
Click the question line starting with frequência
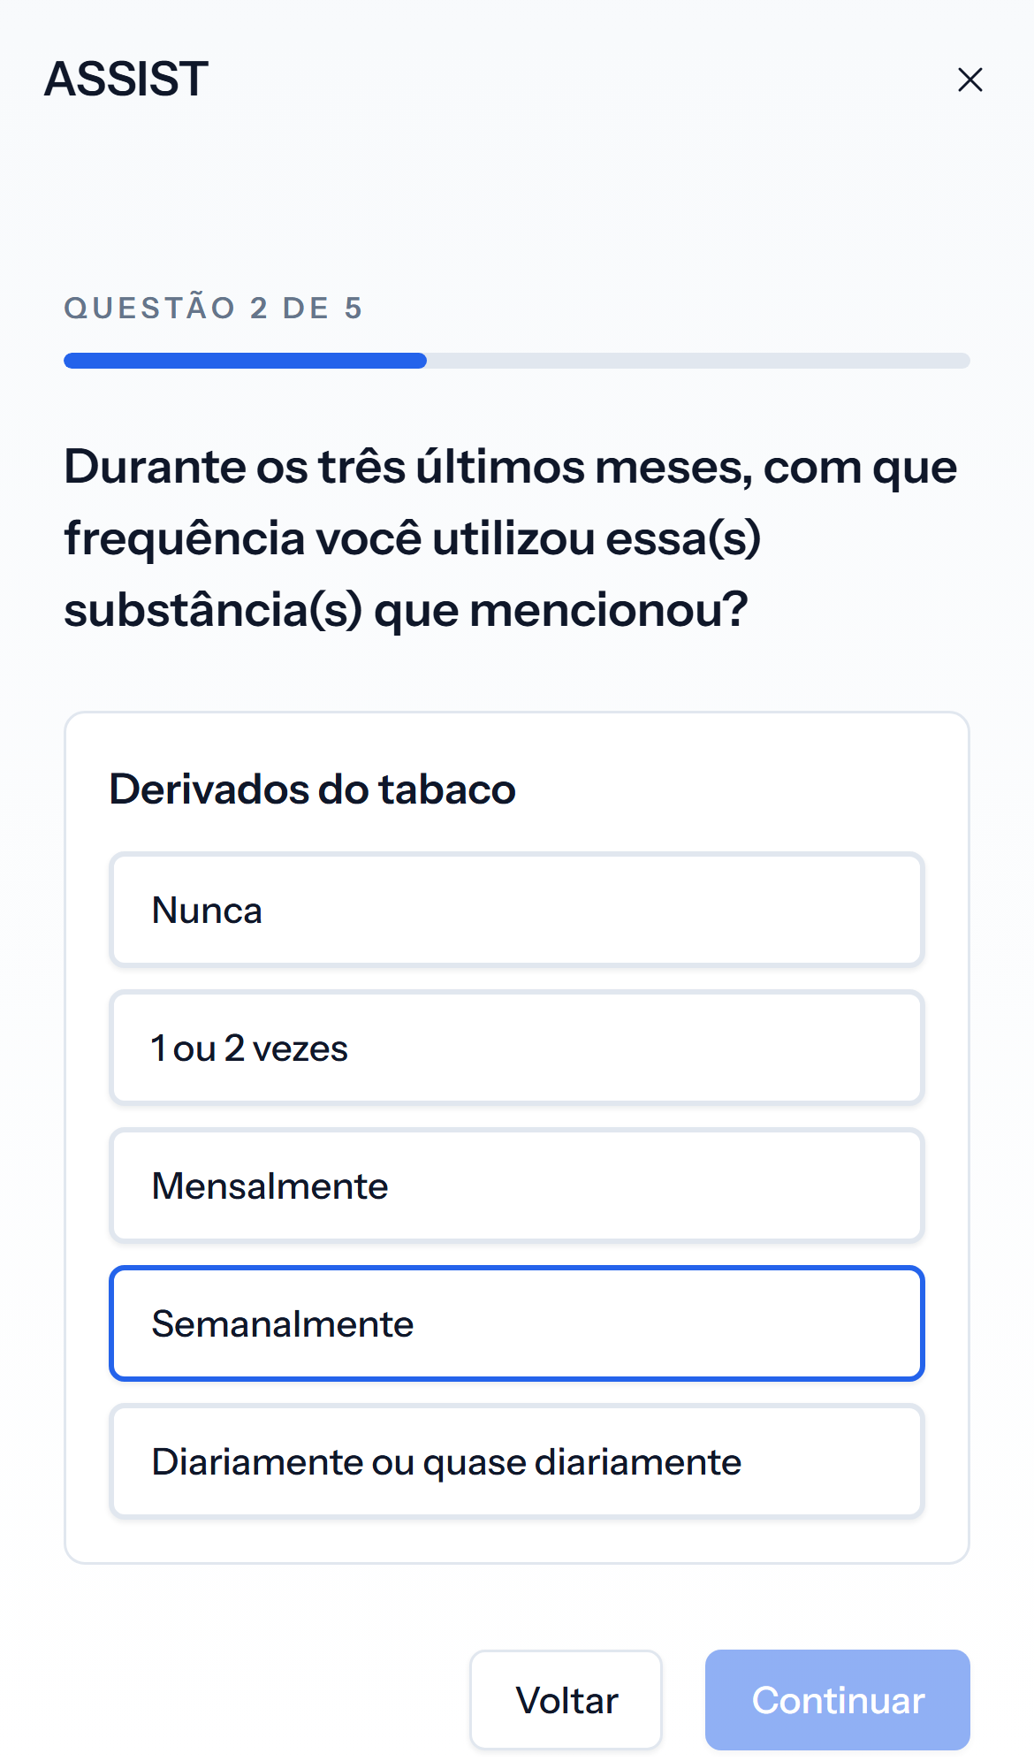click(412, 538)
